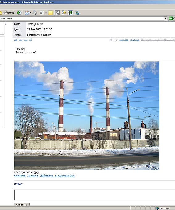Open the Избранное favorites panel
Screen dimensions: 175x210
(x=7, y=13)
